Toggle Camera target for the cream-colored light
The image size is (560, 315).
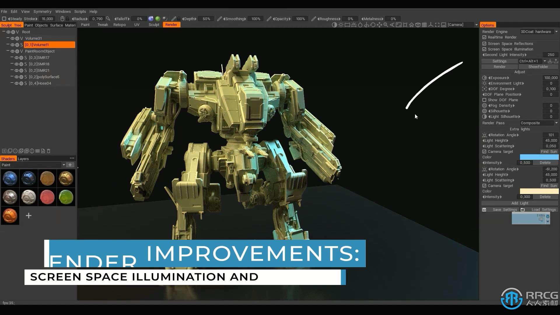point(484,186)
